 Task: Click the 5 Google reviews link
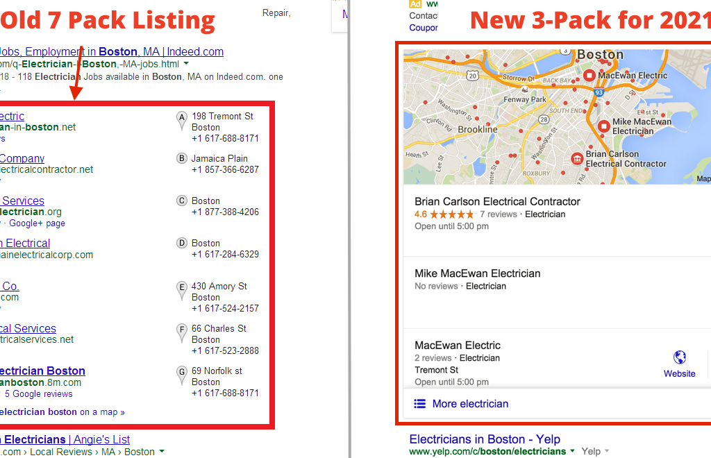point(38,394)
